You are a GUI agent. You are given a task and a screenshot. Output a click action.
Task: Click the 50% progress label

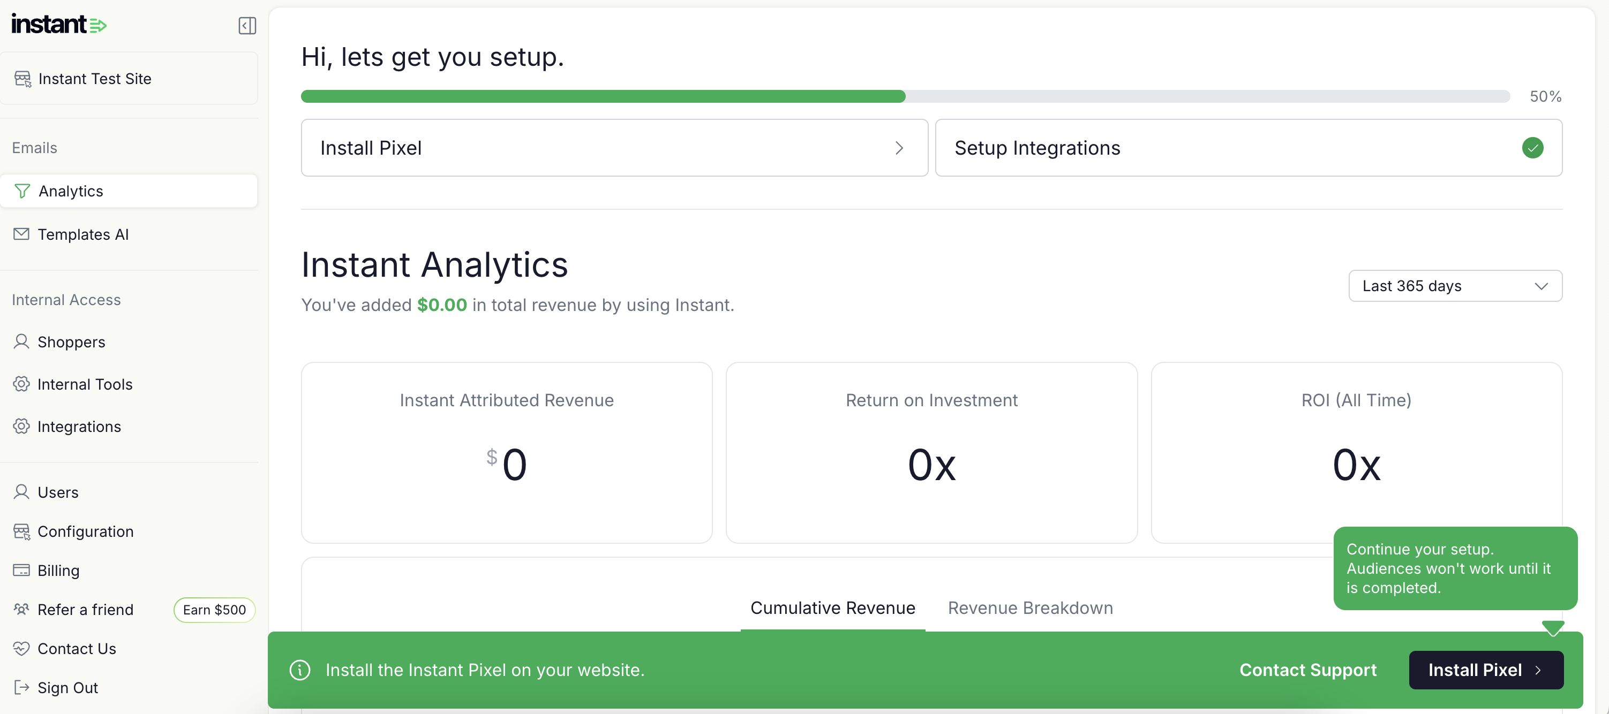pos(1545,96)
